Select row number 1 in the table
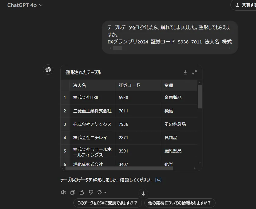 click(x=65, y=98)
